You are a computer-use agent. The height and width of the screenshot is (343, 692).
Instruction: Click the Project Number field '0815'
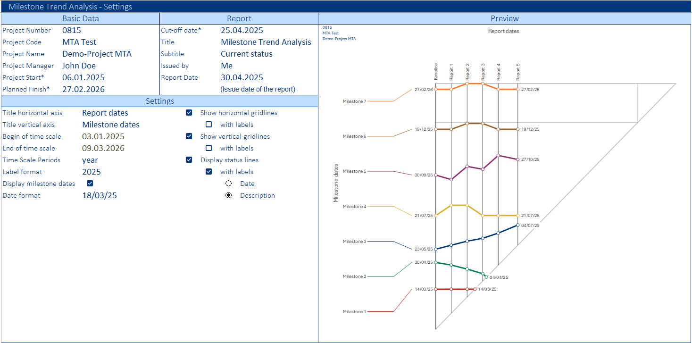click(x=72, y=30)
